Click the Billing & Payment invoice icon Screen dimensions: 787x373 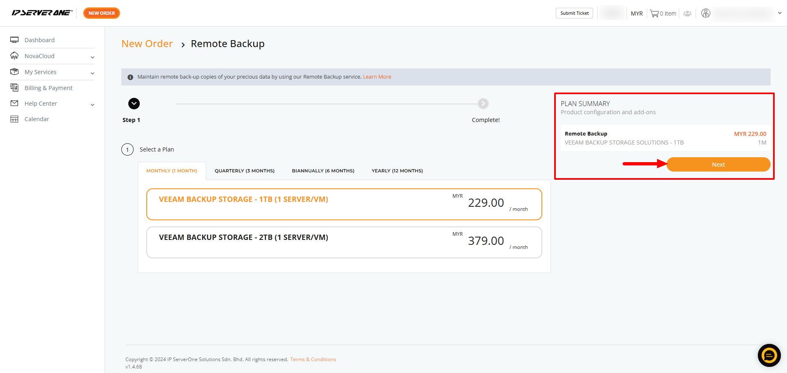pos(14,88)
